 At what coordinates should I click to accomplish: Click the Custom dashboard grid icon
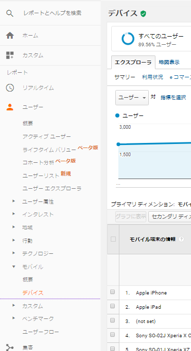point(10,55)
